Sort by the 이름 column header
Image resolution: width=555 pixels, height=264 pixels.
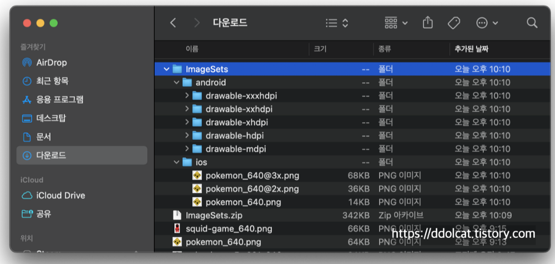tap(192, 49)
